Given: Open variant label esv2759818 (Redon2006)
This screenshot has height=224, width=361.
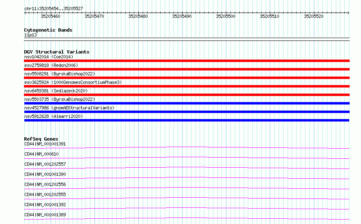Looking at the screenshot, I should pos(51,65).
